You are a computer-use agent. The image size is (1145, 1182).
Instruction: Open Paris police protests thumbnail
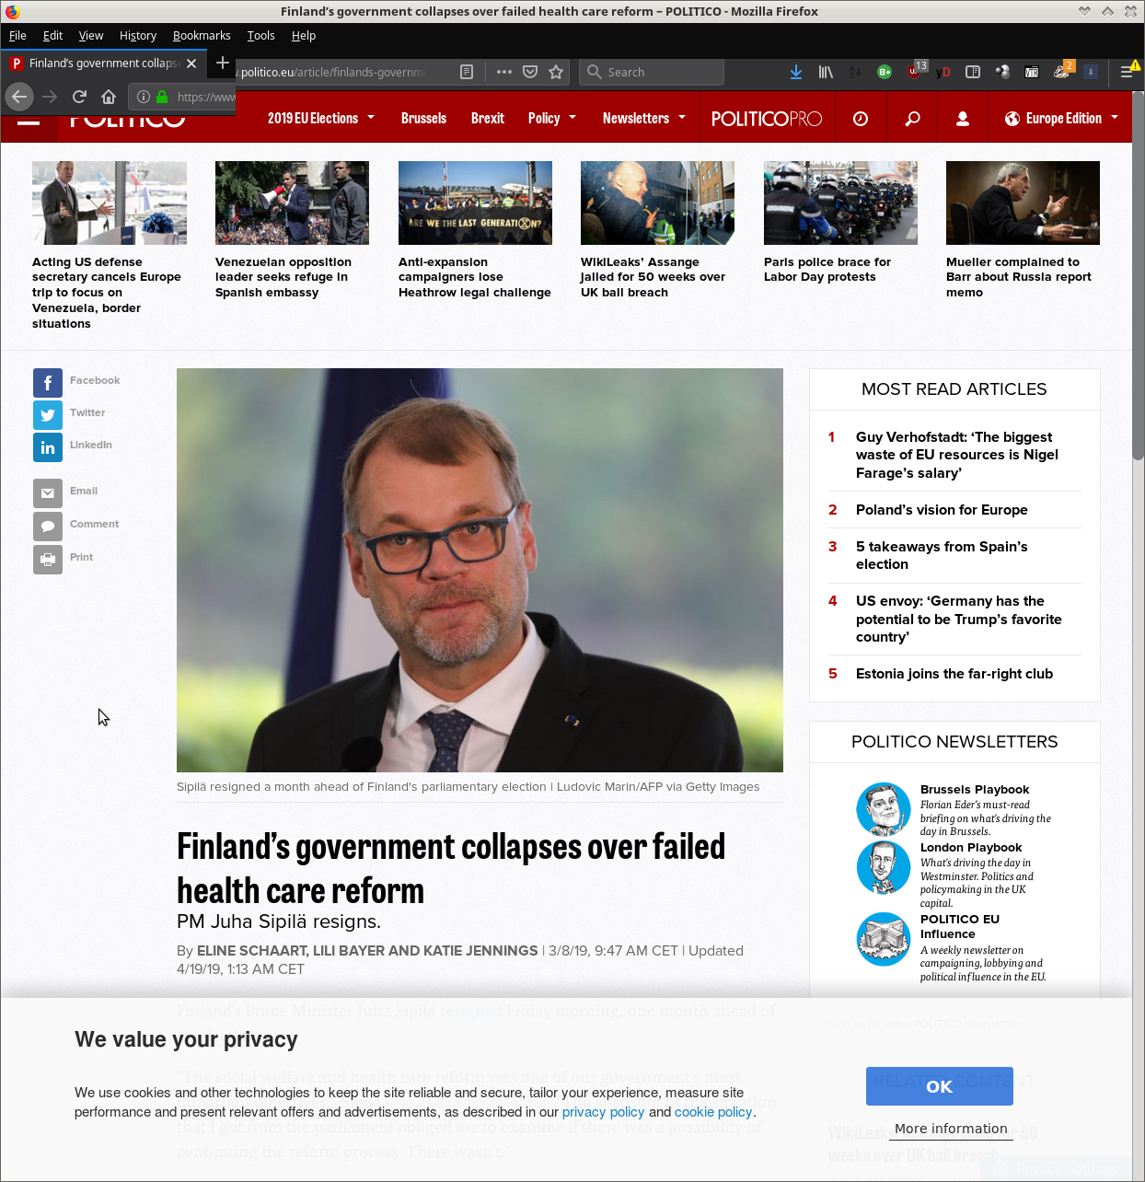click(x=840, y=203)
